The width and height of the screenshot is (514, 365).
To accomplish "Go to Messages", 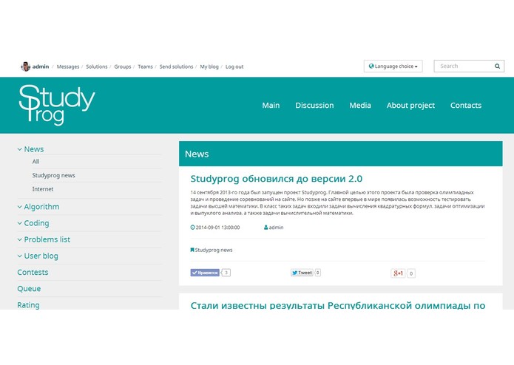I will (68, 66).
